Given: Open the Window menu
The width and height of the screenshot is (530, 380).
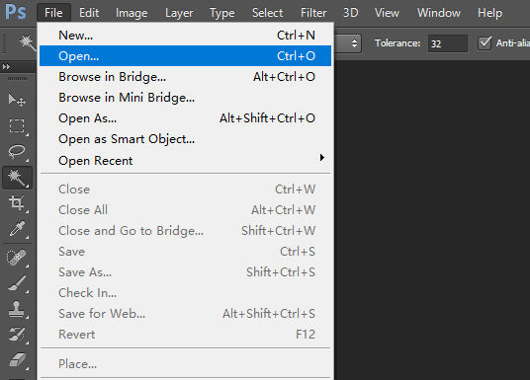Looking at the screenshot, I should (438, 13).
